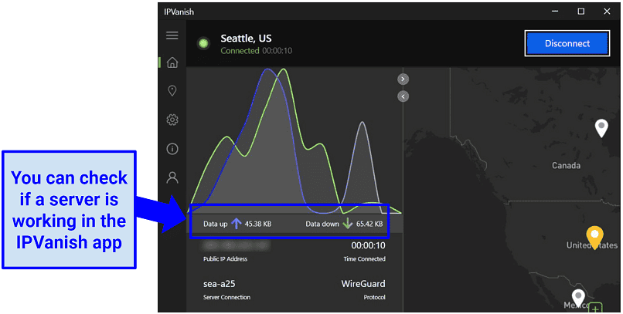Click the blurred Public IP Address value
The width and height of the screenshot is (623, 314).
pyautogui.click(x=236, y=246)
